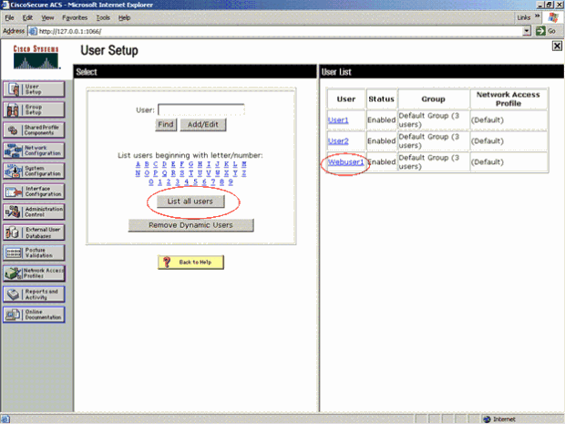This screenshot has height=424, width=565.
Task: Open the Favorites menu
Action: pyautogui.click(x=75, y=17)
